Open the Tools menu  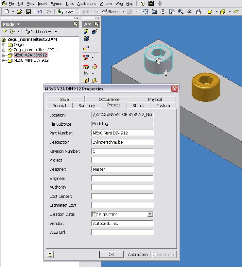coord(70,4)
